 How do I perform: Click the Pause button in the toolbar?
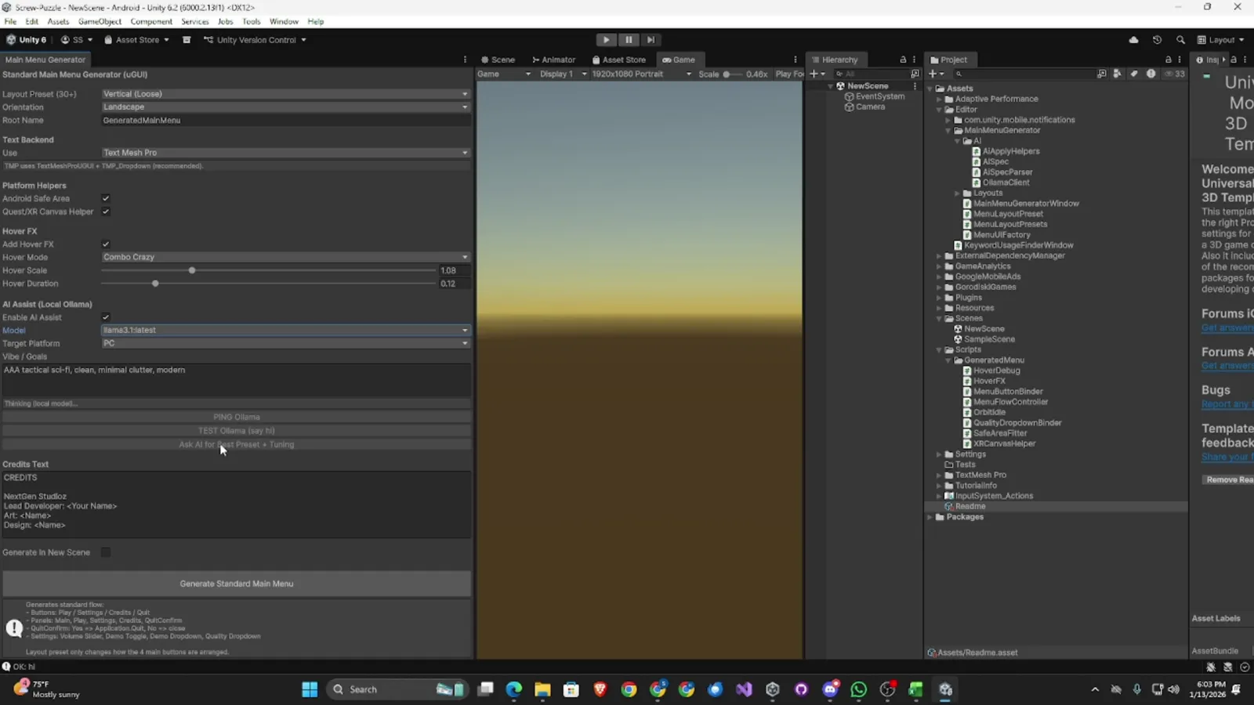pyautogui.click(x=629, y=40)
